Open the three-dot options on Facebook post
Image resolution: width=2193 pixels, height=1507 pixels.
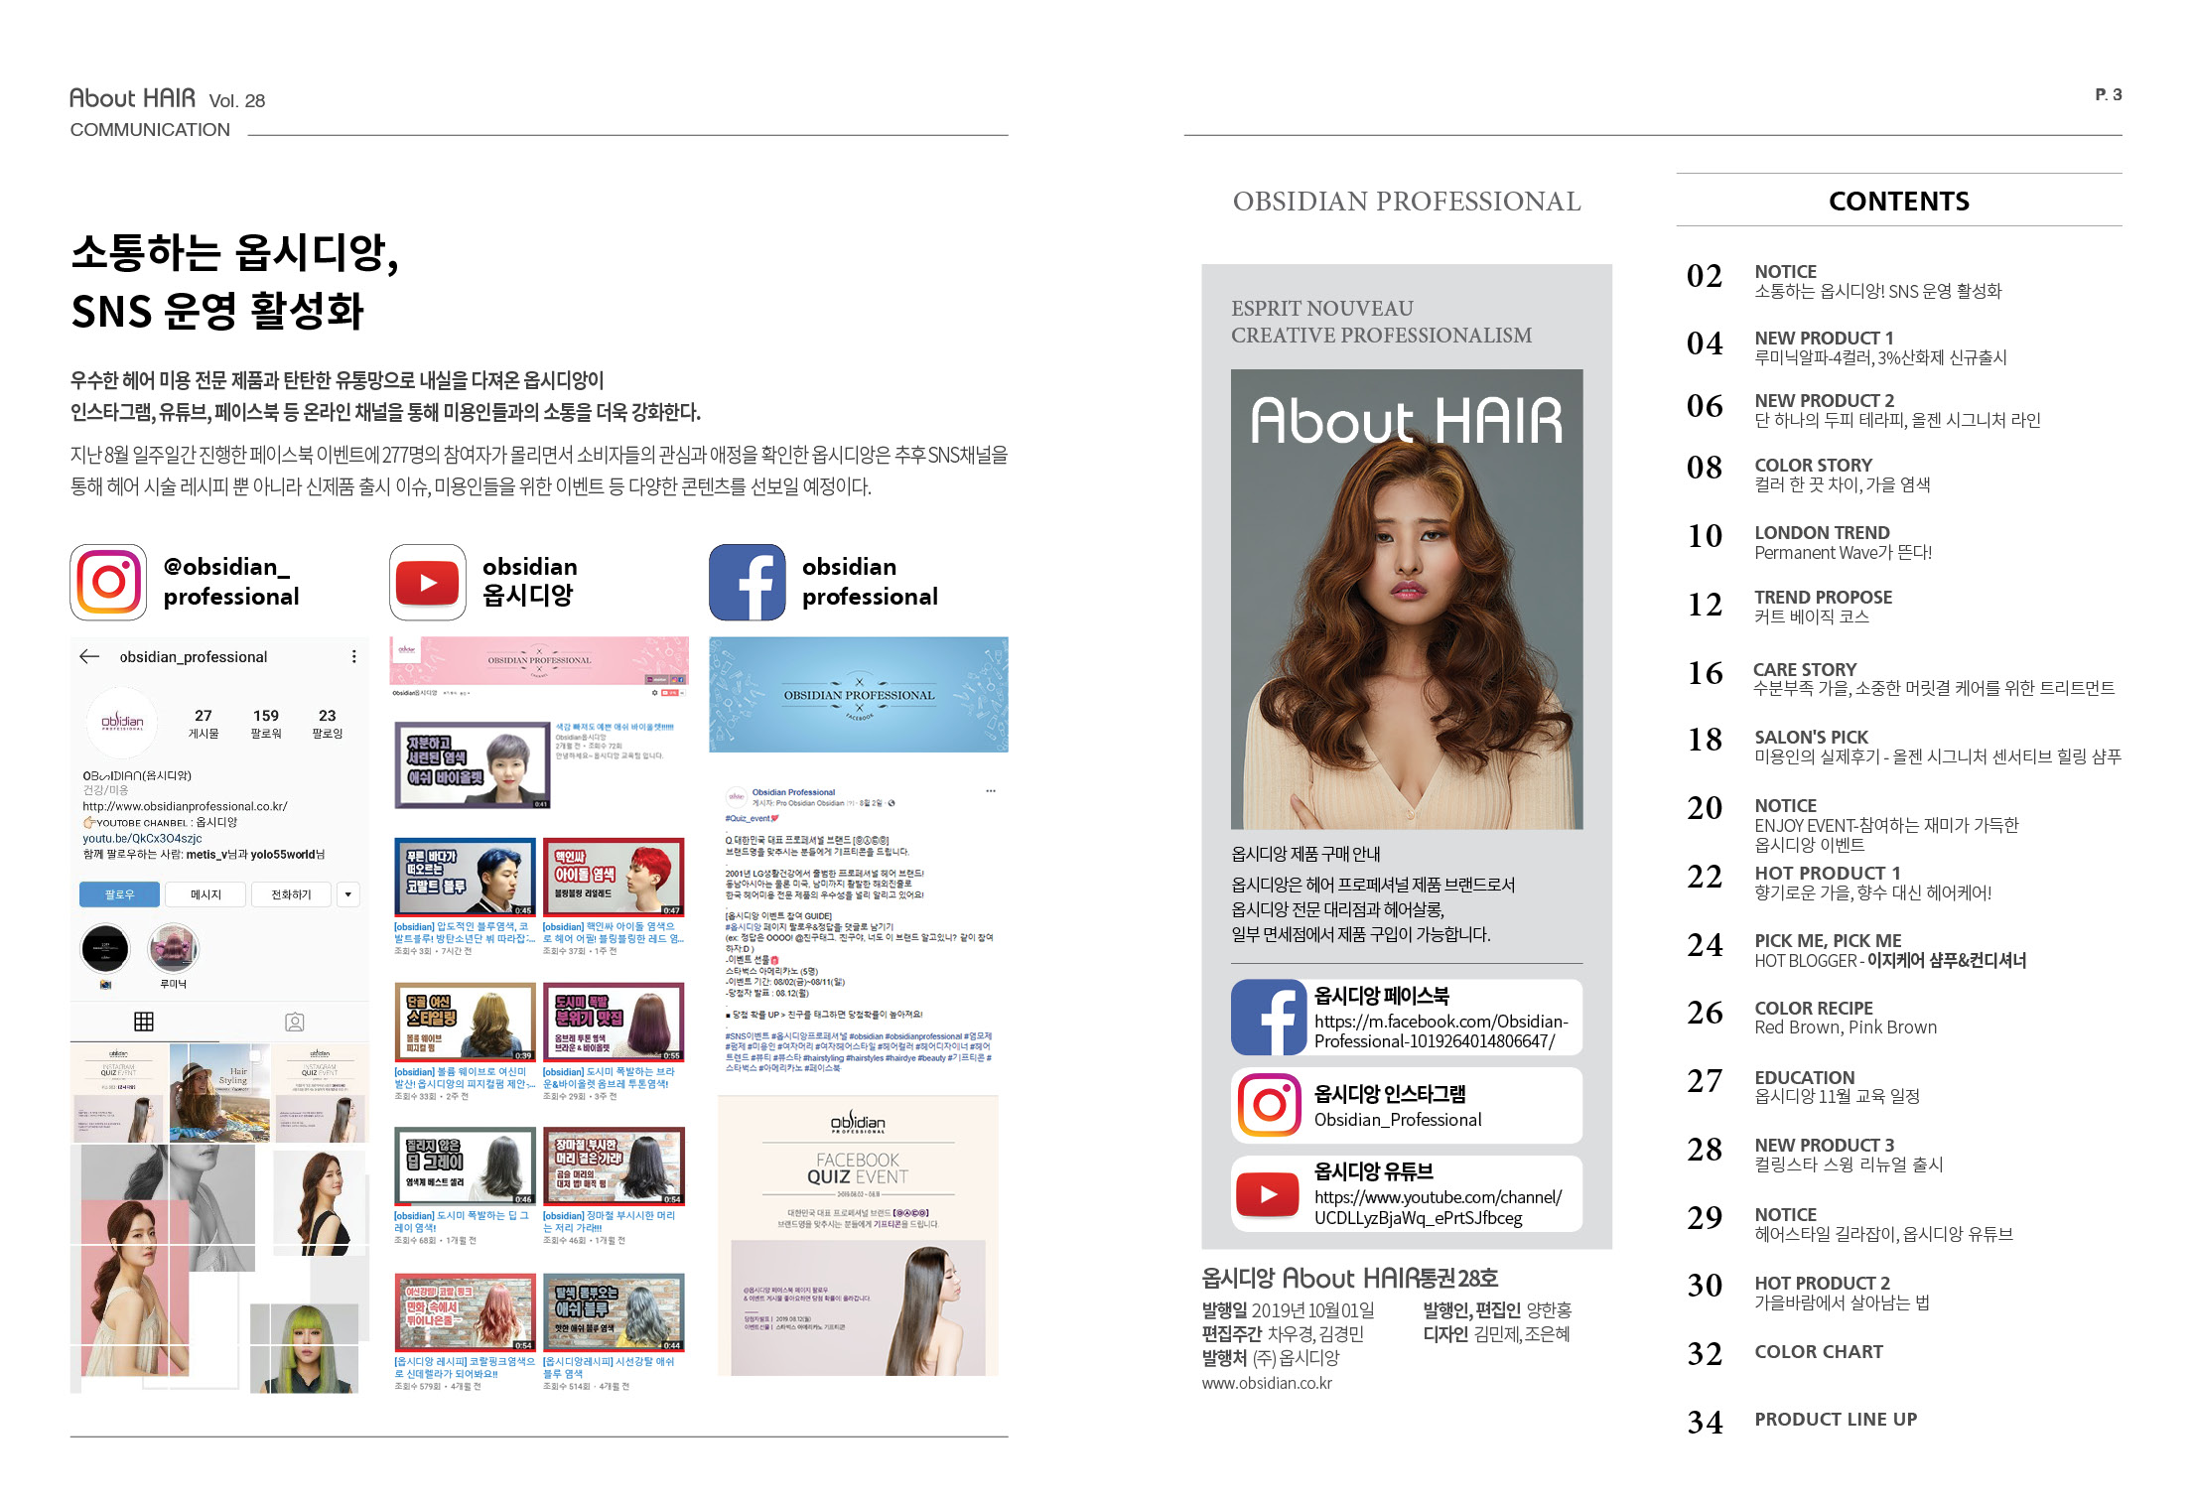(990, 791)
